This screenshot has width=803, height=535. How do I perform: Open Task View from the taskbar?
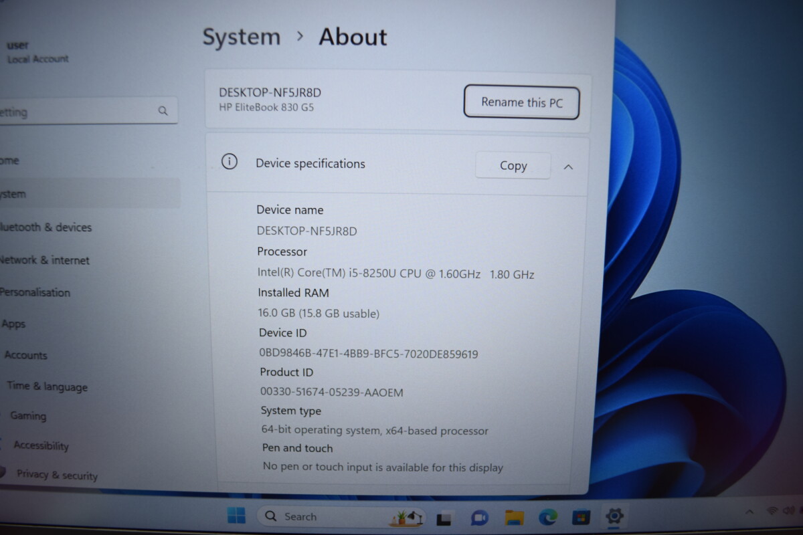444,518
